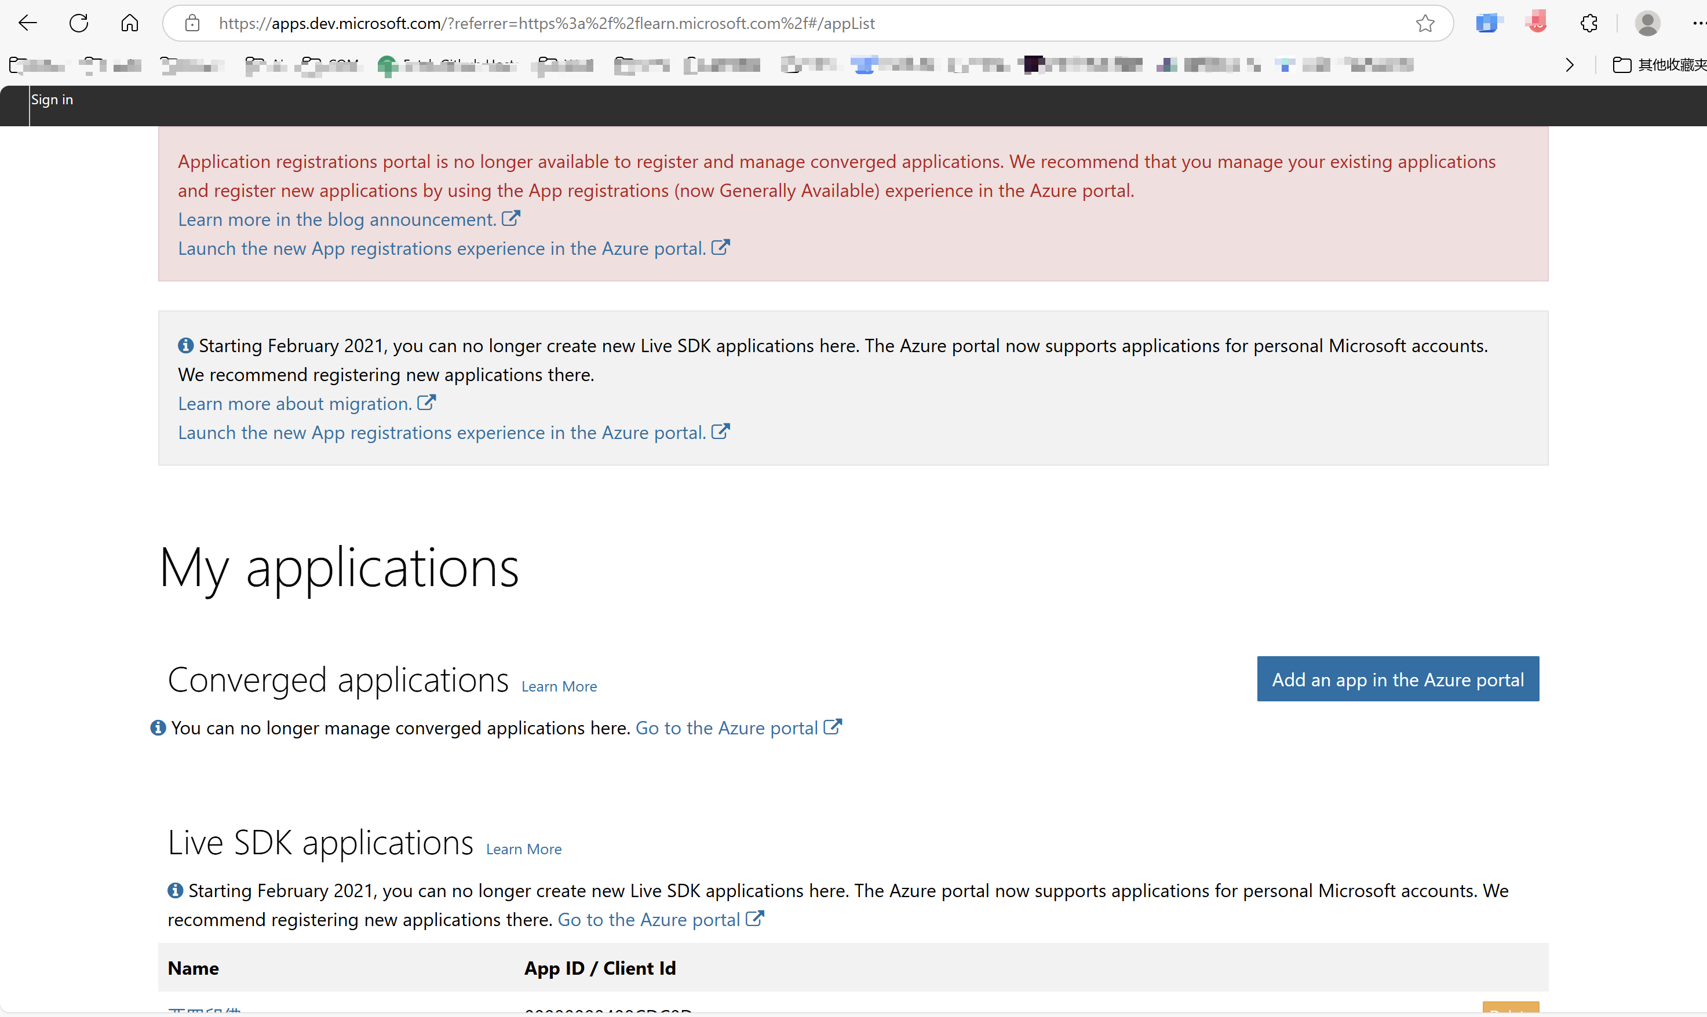This screenshot has height=1017, width=1707.
Task: Click Learn More beside Converged applications
Action: pos(559,687)
